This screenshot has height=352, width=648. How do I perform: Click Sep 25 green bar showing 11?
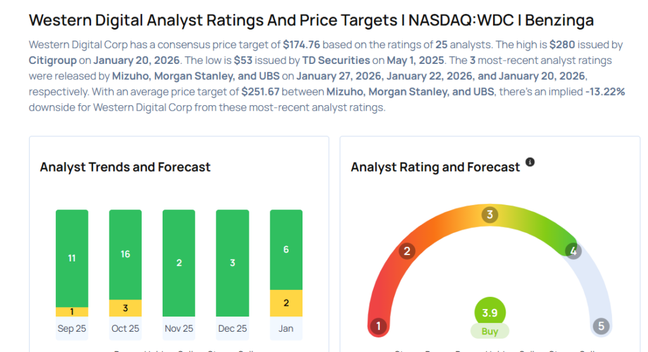(x=72, y=258)
